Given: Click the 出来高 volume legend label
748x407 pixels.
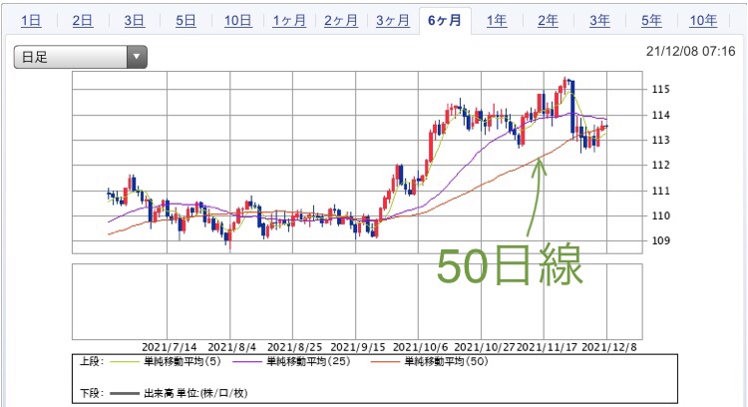Looking at the screenshot, I should pos(195,393).
